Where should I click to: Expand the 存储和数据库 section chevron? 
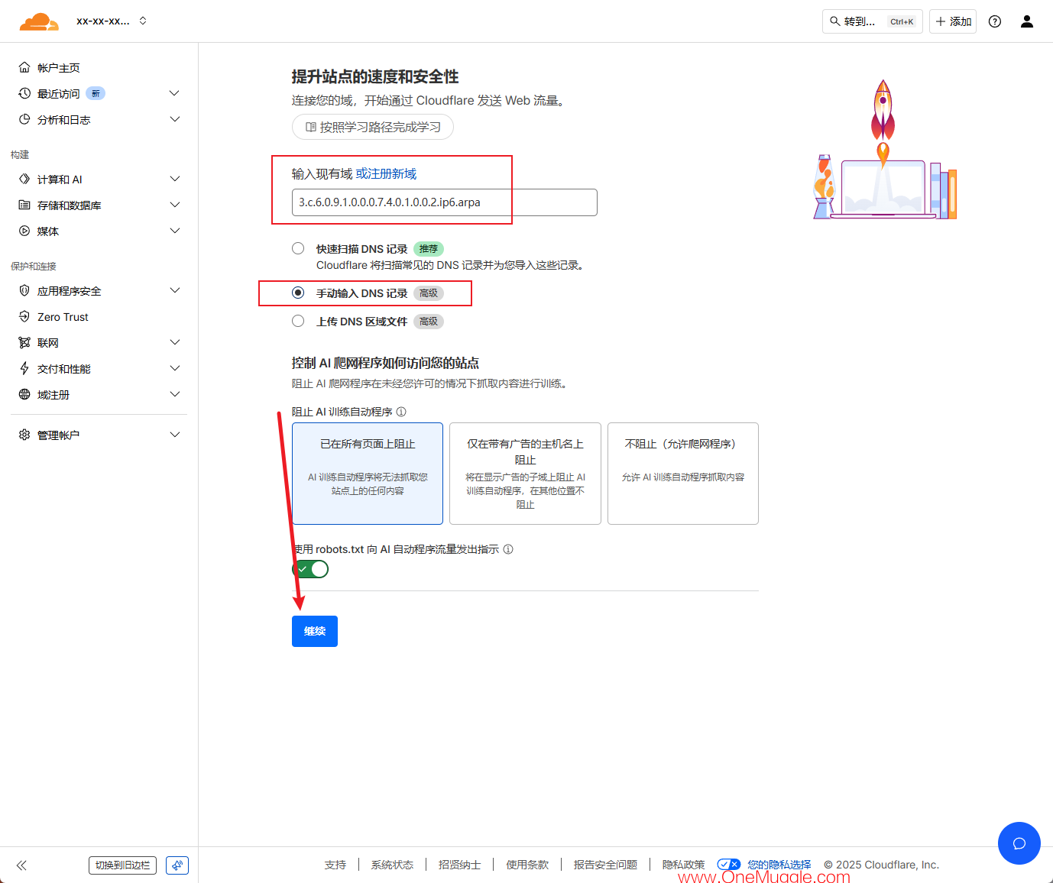click(x=174, y=205)
